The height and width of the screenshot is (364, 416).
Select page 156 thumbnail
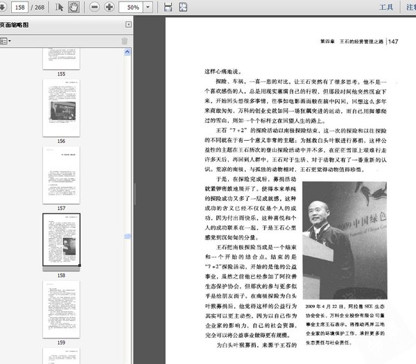(x=61, y=107)
